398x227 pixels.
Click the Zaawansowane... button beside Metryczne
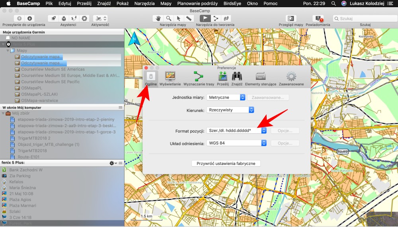tap(268, 97)
